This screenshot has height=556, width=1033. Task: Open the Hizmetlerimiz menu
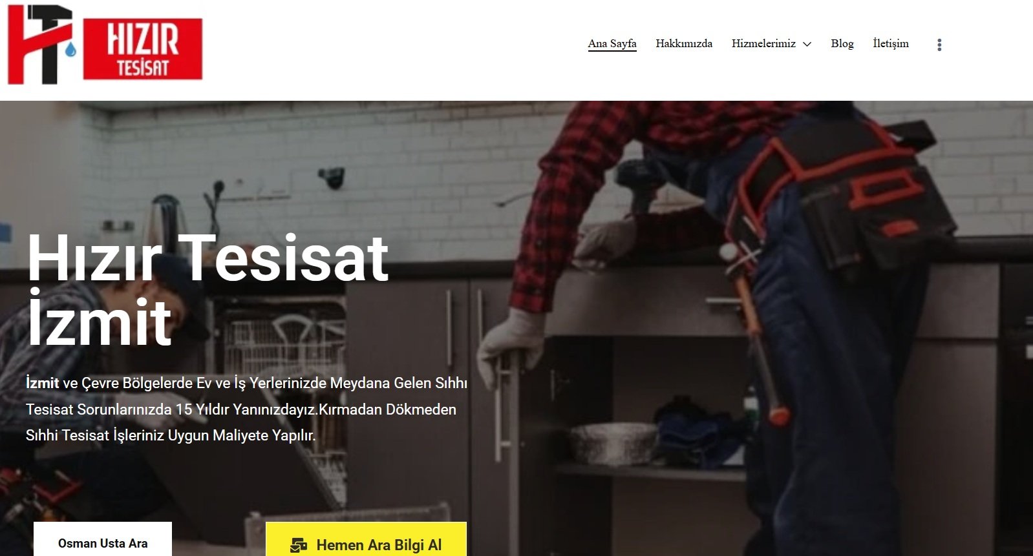point(763,43)
